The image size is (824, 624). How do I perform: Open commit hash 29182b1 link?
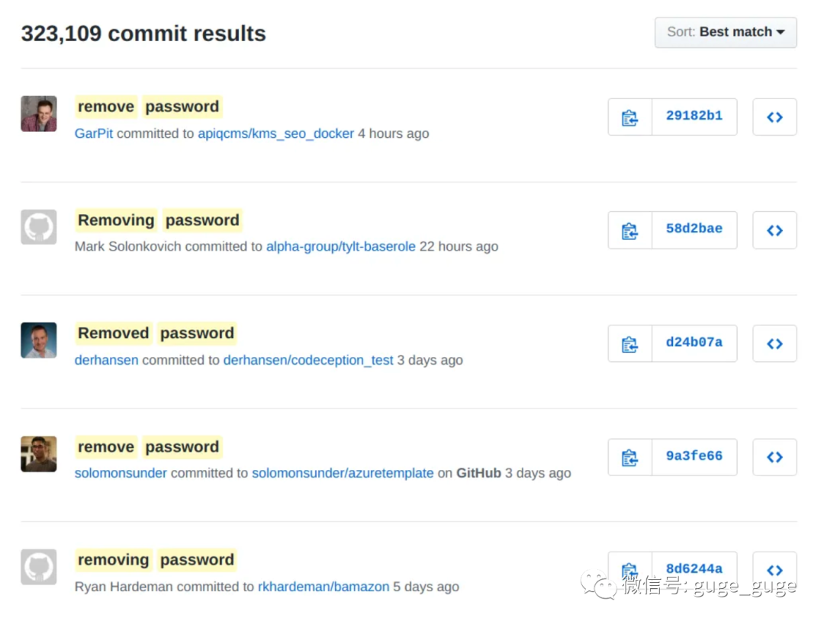(x=694, y=116)
